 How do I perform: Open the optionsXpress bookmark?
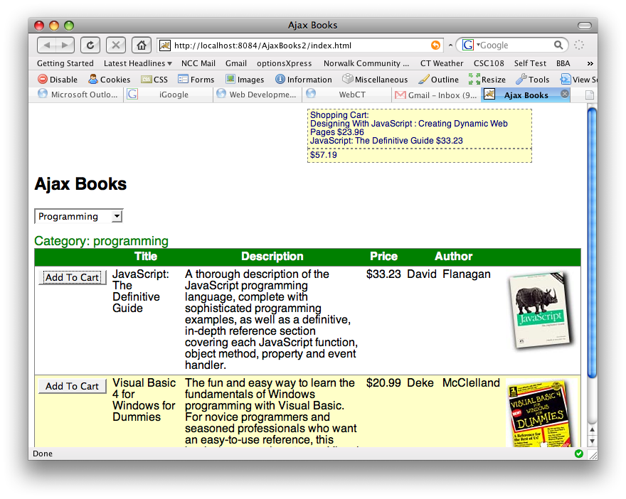[285, 63]
